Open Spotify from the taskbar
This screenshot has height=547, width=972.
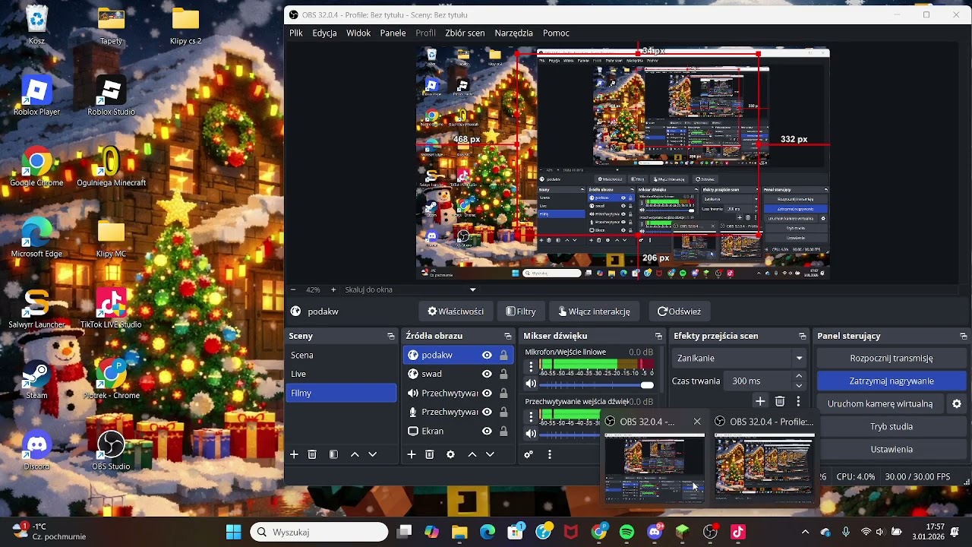pyautogui.click(x=626, y=532)
